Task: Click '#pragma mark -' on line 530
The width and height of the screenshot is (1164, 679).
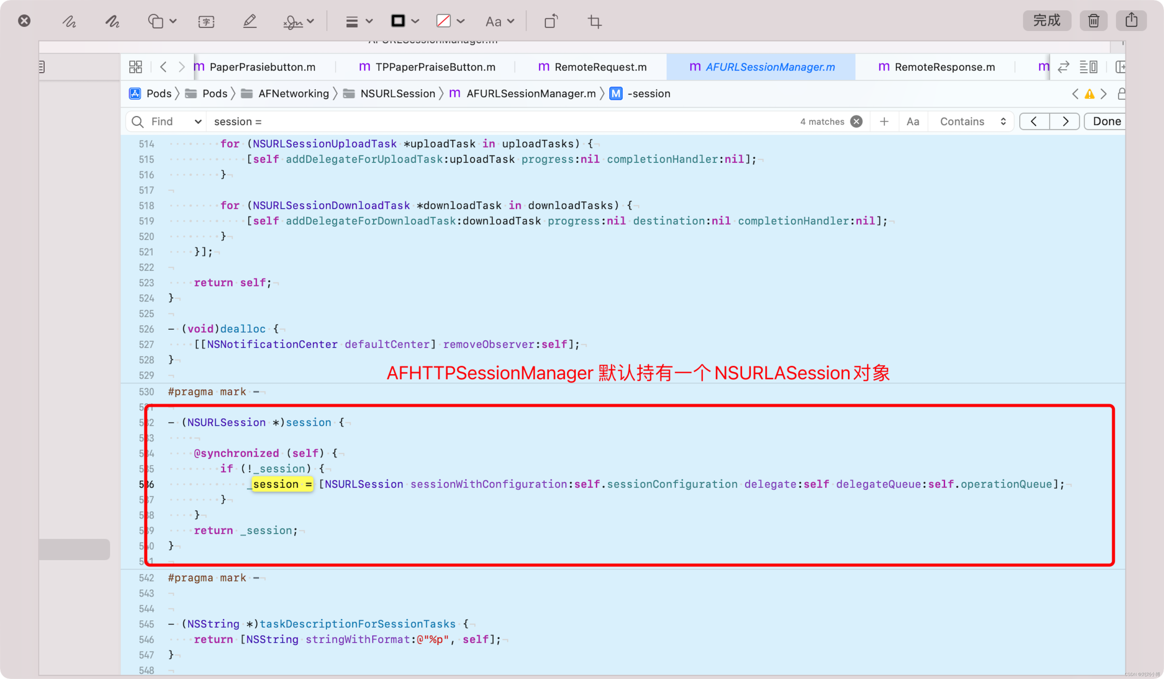Action: tap(213, 391)
